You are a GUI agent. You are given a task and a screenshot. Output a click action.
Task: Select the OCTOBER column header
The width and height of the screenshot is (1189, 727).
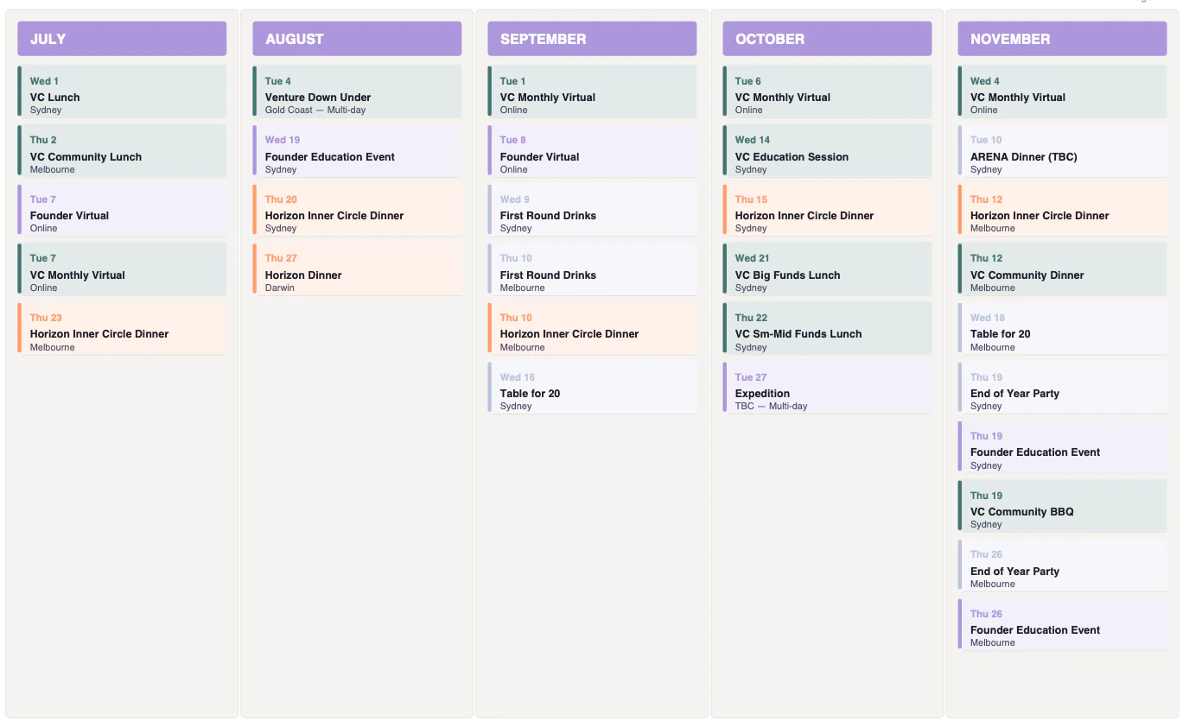[x=827, y=39]
